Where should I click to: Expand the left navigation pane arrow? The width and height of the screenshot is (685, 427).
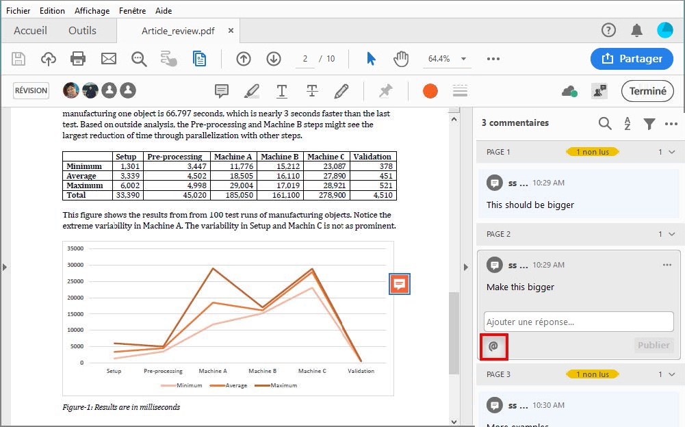click(4, 267)
